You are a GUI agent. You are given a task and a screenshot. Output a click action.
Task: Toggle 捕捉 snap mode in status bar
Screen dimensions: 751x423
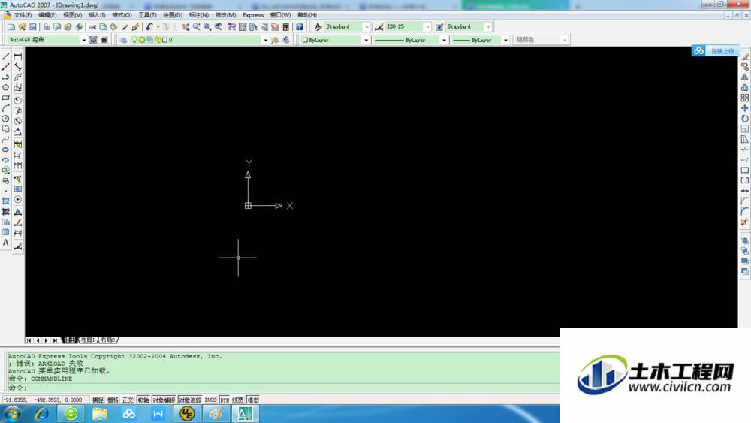[98, 400]
